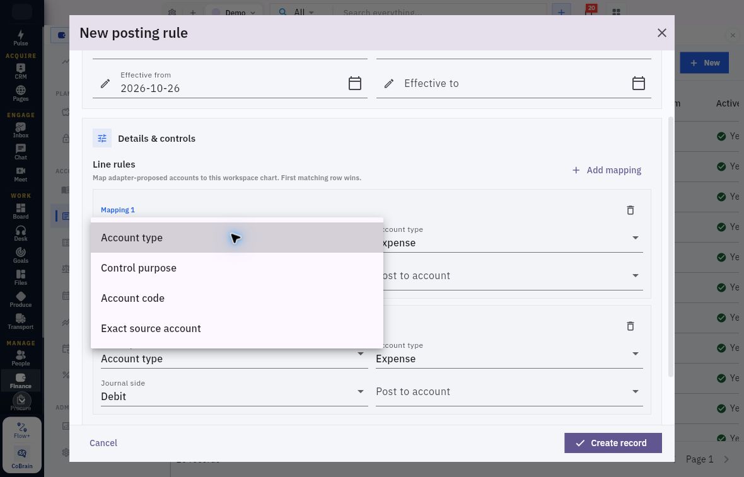Click the apps grid icon in top bar
Viewport: 744px width, 477px height.
[616, 13]
